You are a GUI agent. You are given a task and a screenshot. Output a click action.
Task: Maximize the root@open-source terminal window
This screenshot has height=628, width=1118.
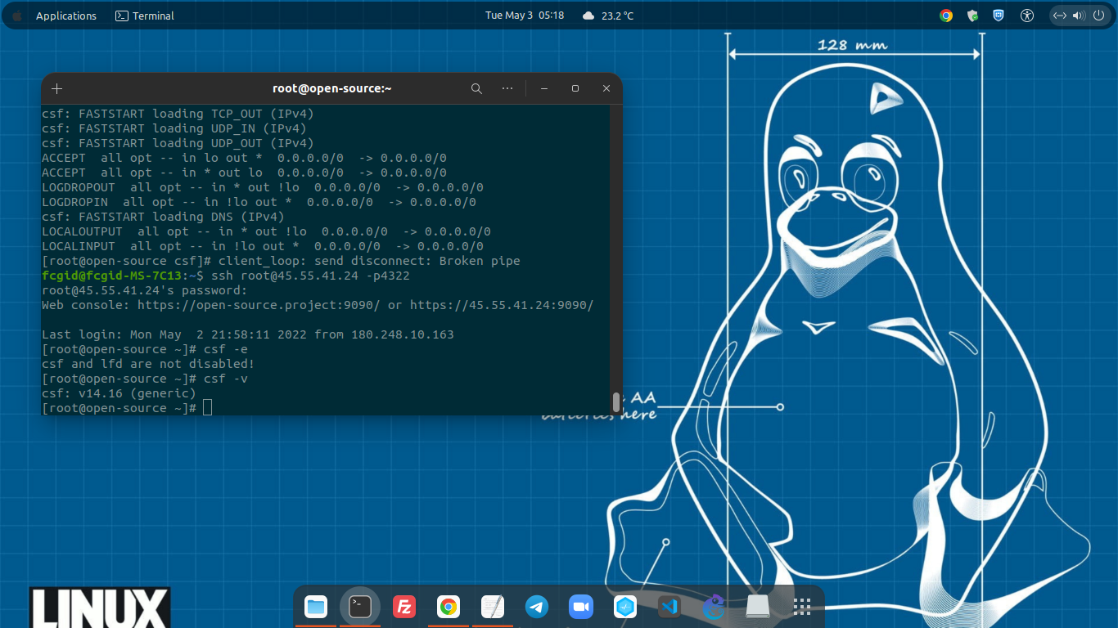tap(575, 88)
